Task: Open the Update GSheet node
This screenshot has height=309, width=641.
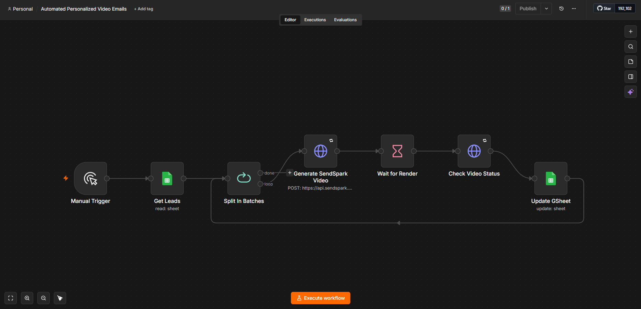Action: (551, 178)
